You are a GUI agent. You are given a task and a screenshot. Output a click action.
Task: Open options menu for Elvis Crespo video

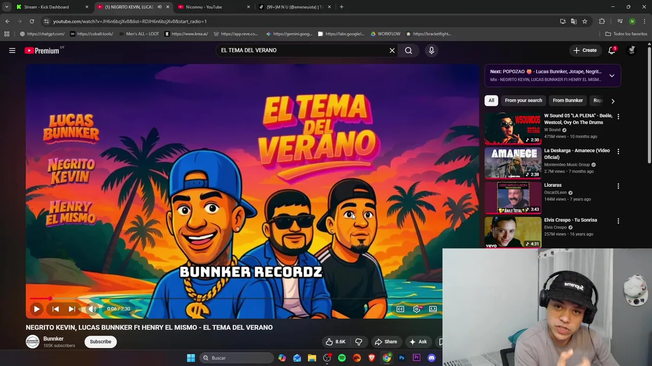click(x=618, y=221)
